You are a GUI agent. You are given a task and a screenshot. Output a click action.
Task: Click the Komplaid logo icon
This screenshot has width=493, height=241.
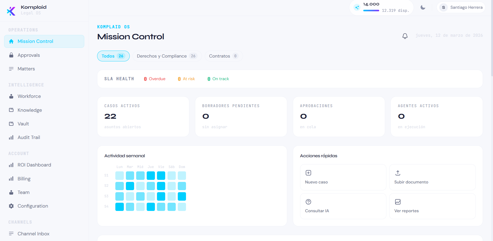(11, 11)
